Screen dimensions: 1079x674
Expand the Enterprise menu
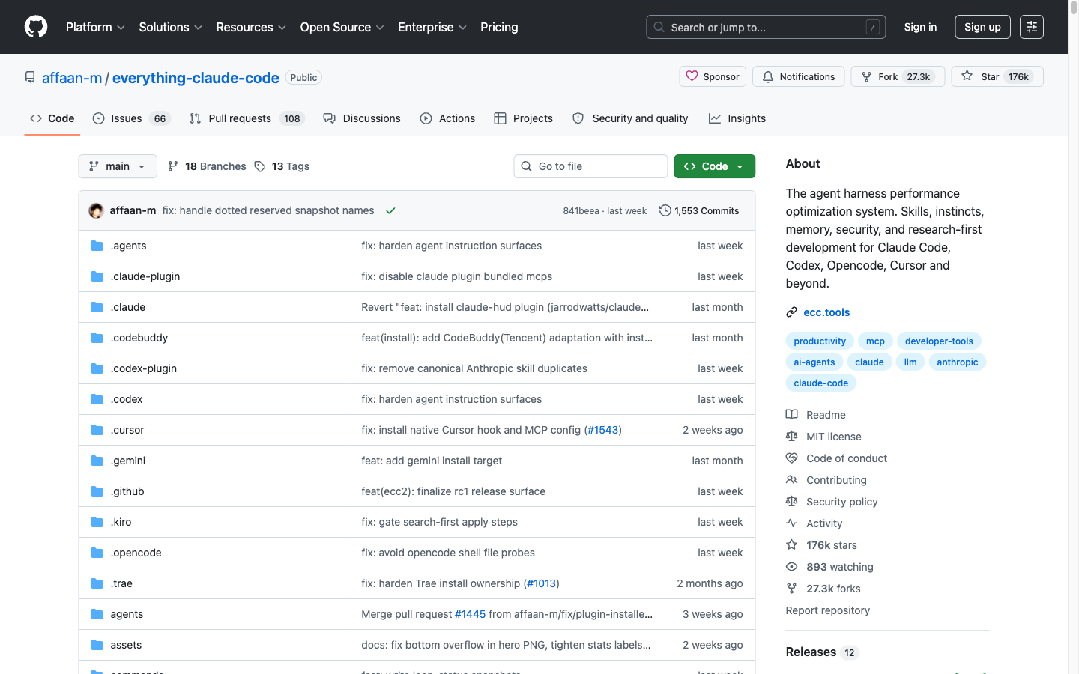coord(432,27)
